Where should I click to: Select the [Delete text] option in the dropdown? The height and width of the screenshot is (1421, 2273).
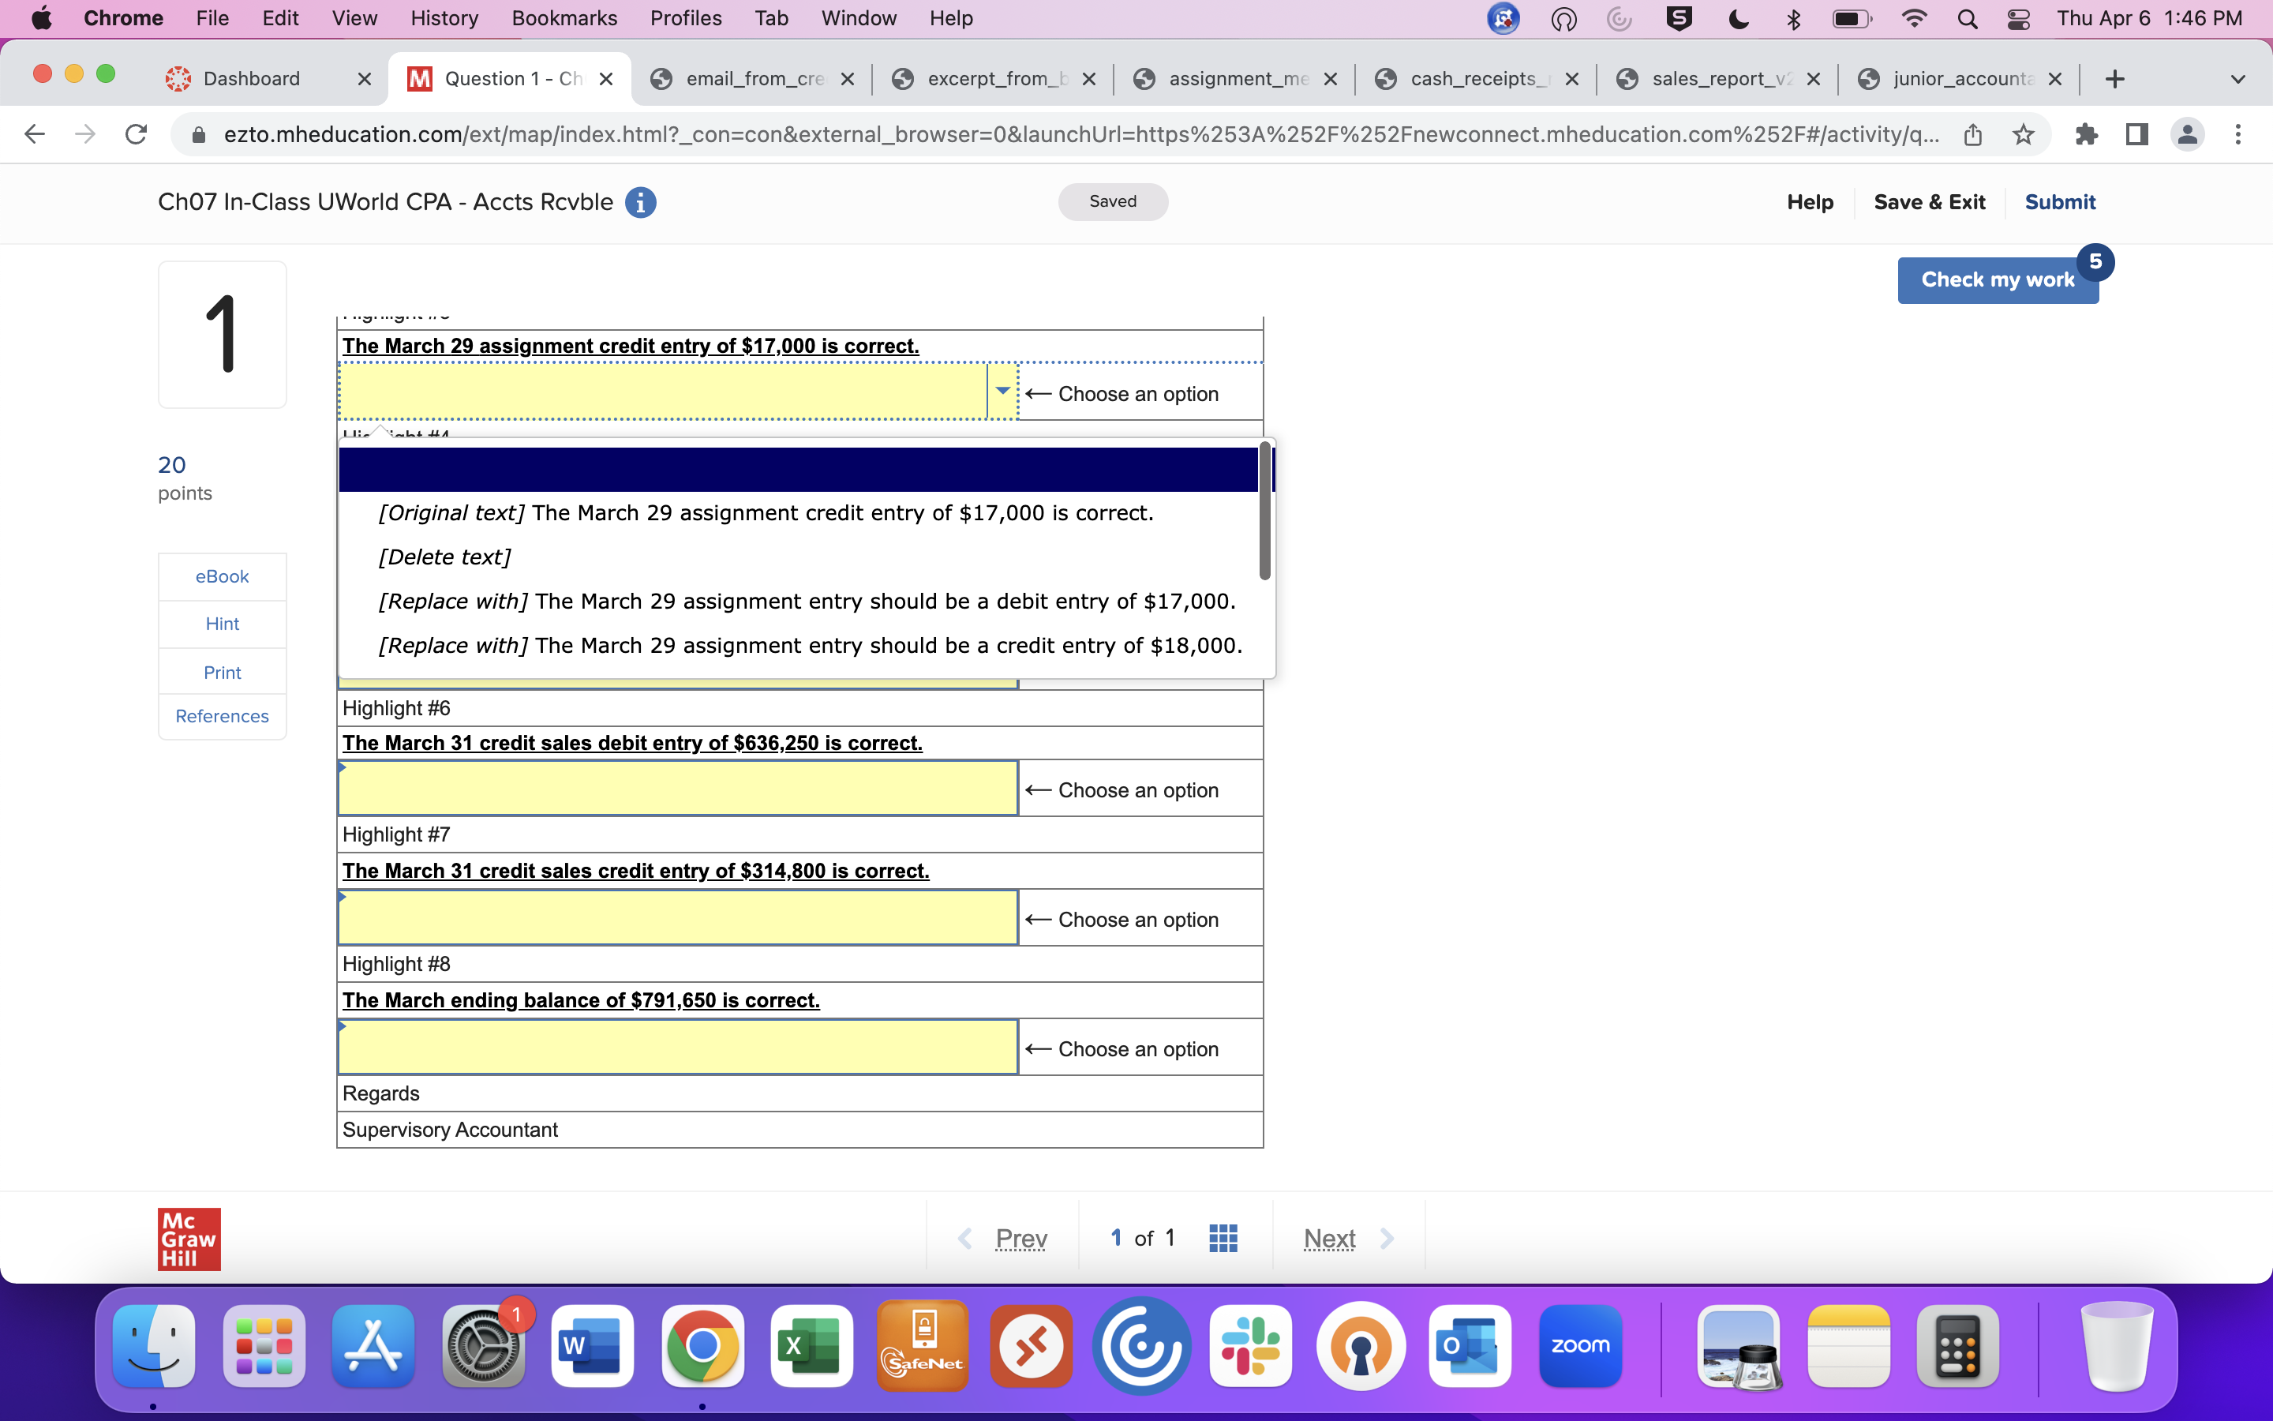(x=444, y=557)
